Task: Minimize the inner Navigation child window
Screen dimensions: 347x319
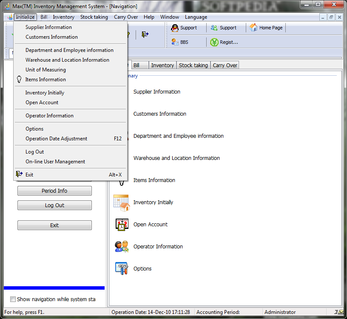Action: (x=323, y=17)
